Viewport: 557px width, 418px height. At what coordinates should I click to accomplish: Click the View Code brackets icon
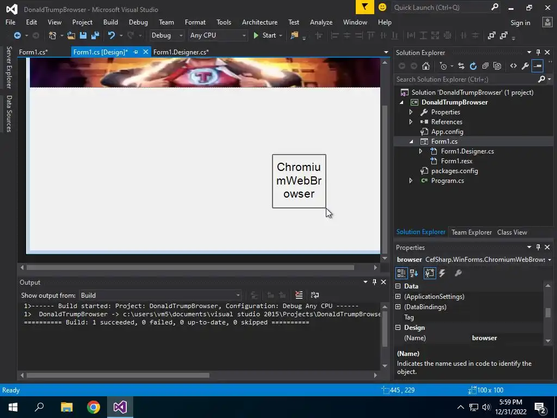[x=513, y=66]
